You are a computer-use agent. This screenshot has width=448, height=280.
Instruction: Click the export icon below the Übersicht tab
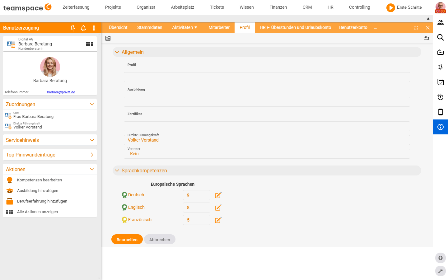108,38
